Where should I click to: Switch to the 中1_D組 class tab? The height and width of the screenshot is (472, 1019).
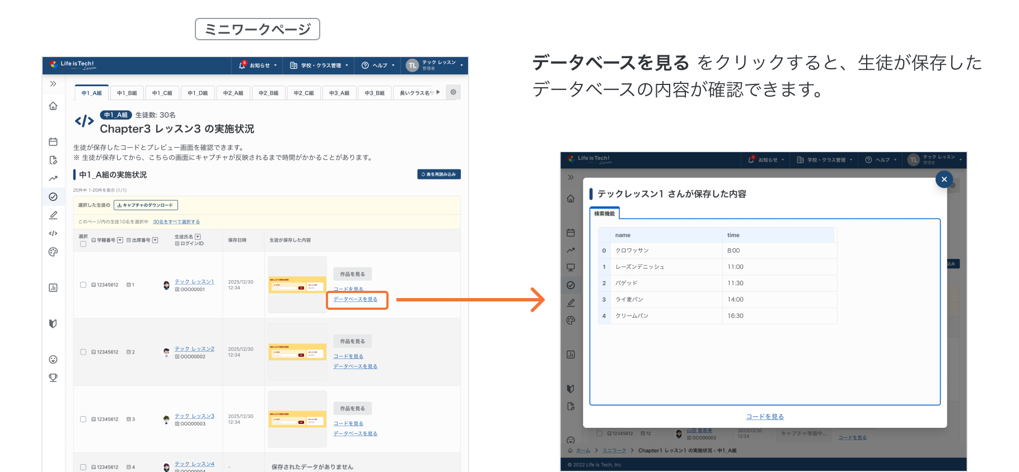pyautogui.click(x=198, y=93)
